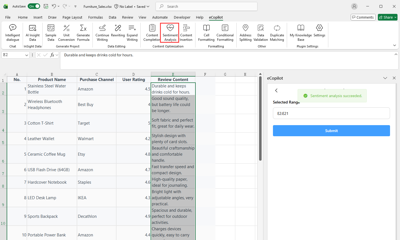Open the Page Layout tab
Image resolution: width=400 pixels, height=240 pixels.
(x=72, y=17)
